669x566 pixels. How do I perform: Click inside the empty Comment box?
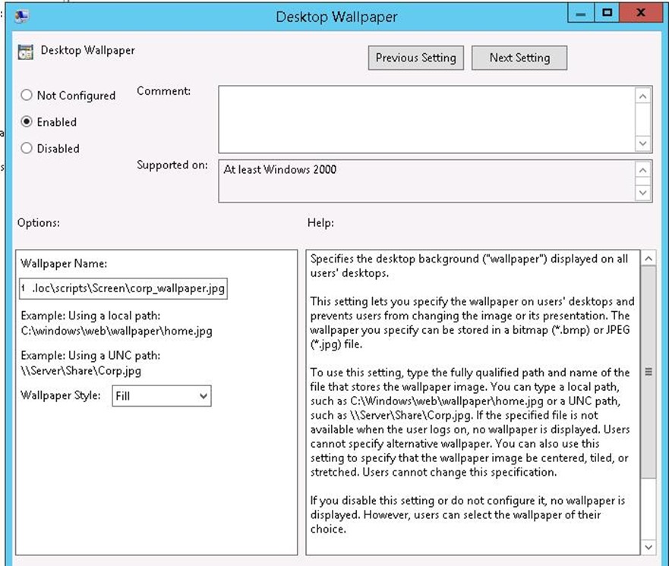pyautogui.click(x=425, y=118)
